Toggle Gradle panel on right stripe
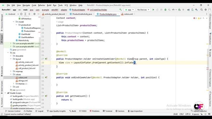Viewport: 212px width, 119px height. point(210,53)
